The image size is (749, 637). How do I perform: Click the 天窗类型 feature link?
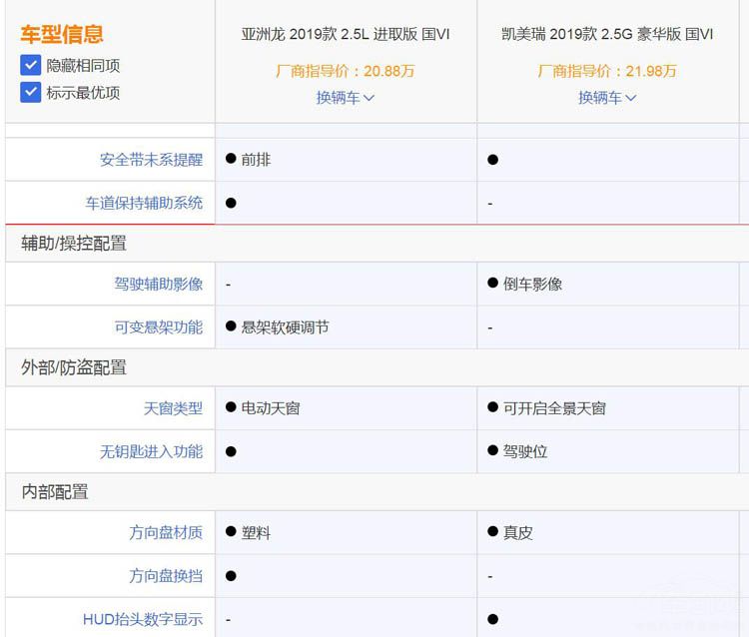173,408
